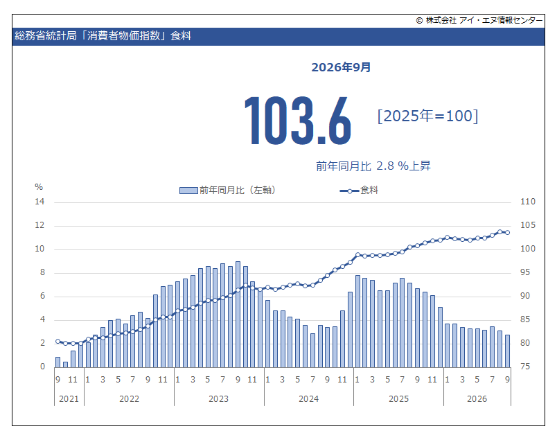Click right axis value 95
The width and height of the screenshot is (557, 440).
pyautogui.click(x=525, y=272)
